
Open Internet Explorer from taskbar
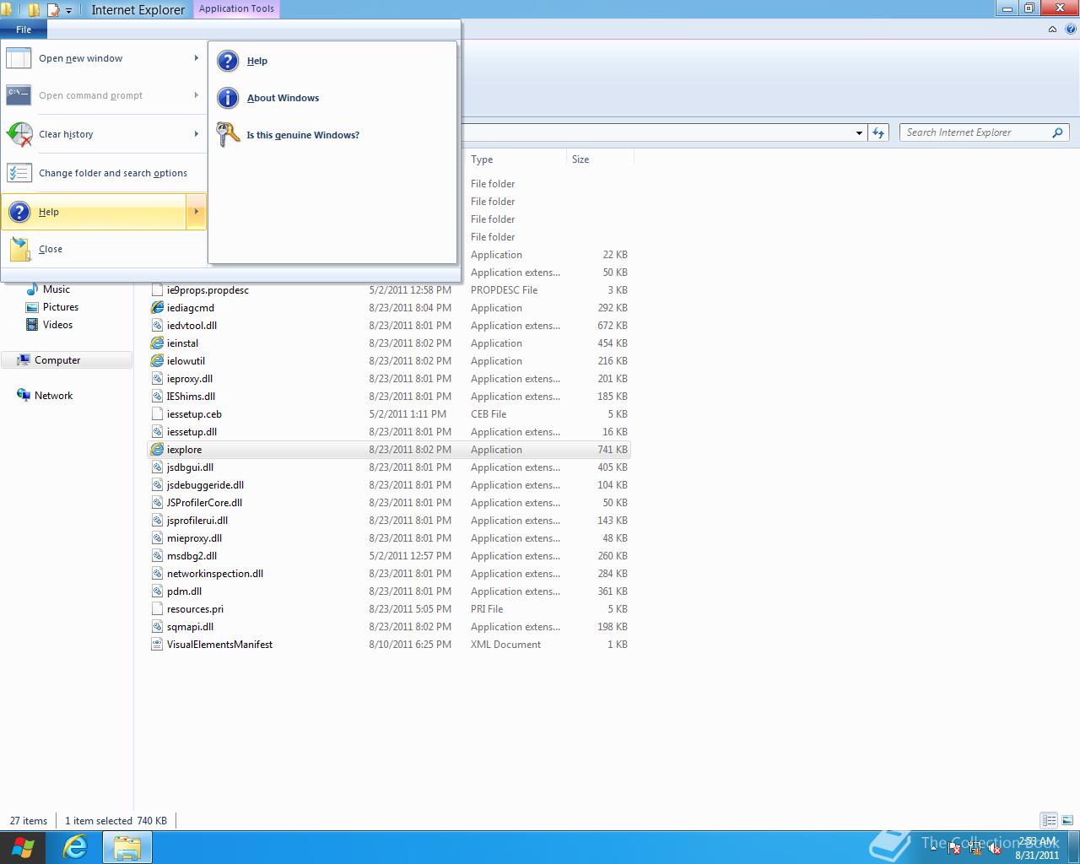75,847
